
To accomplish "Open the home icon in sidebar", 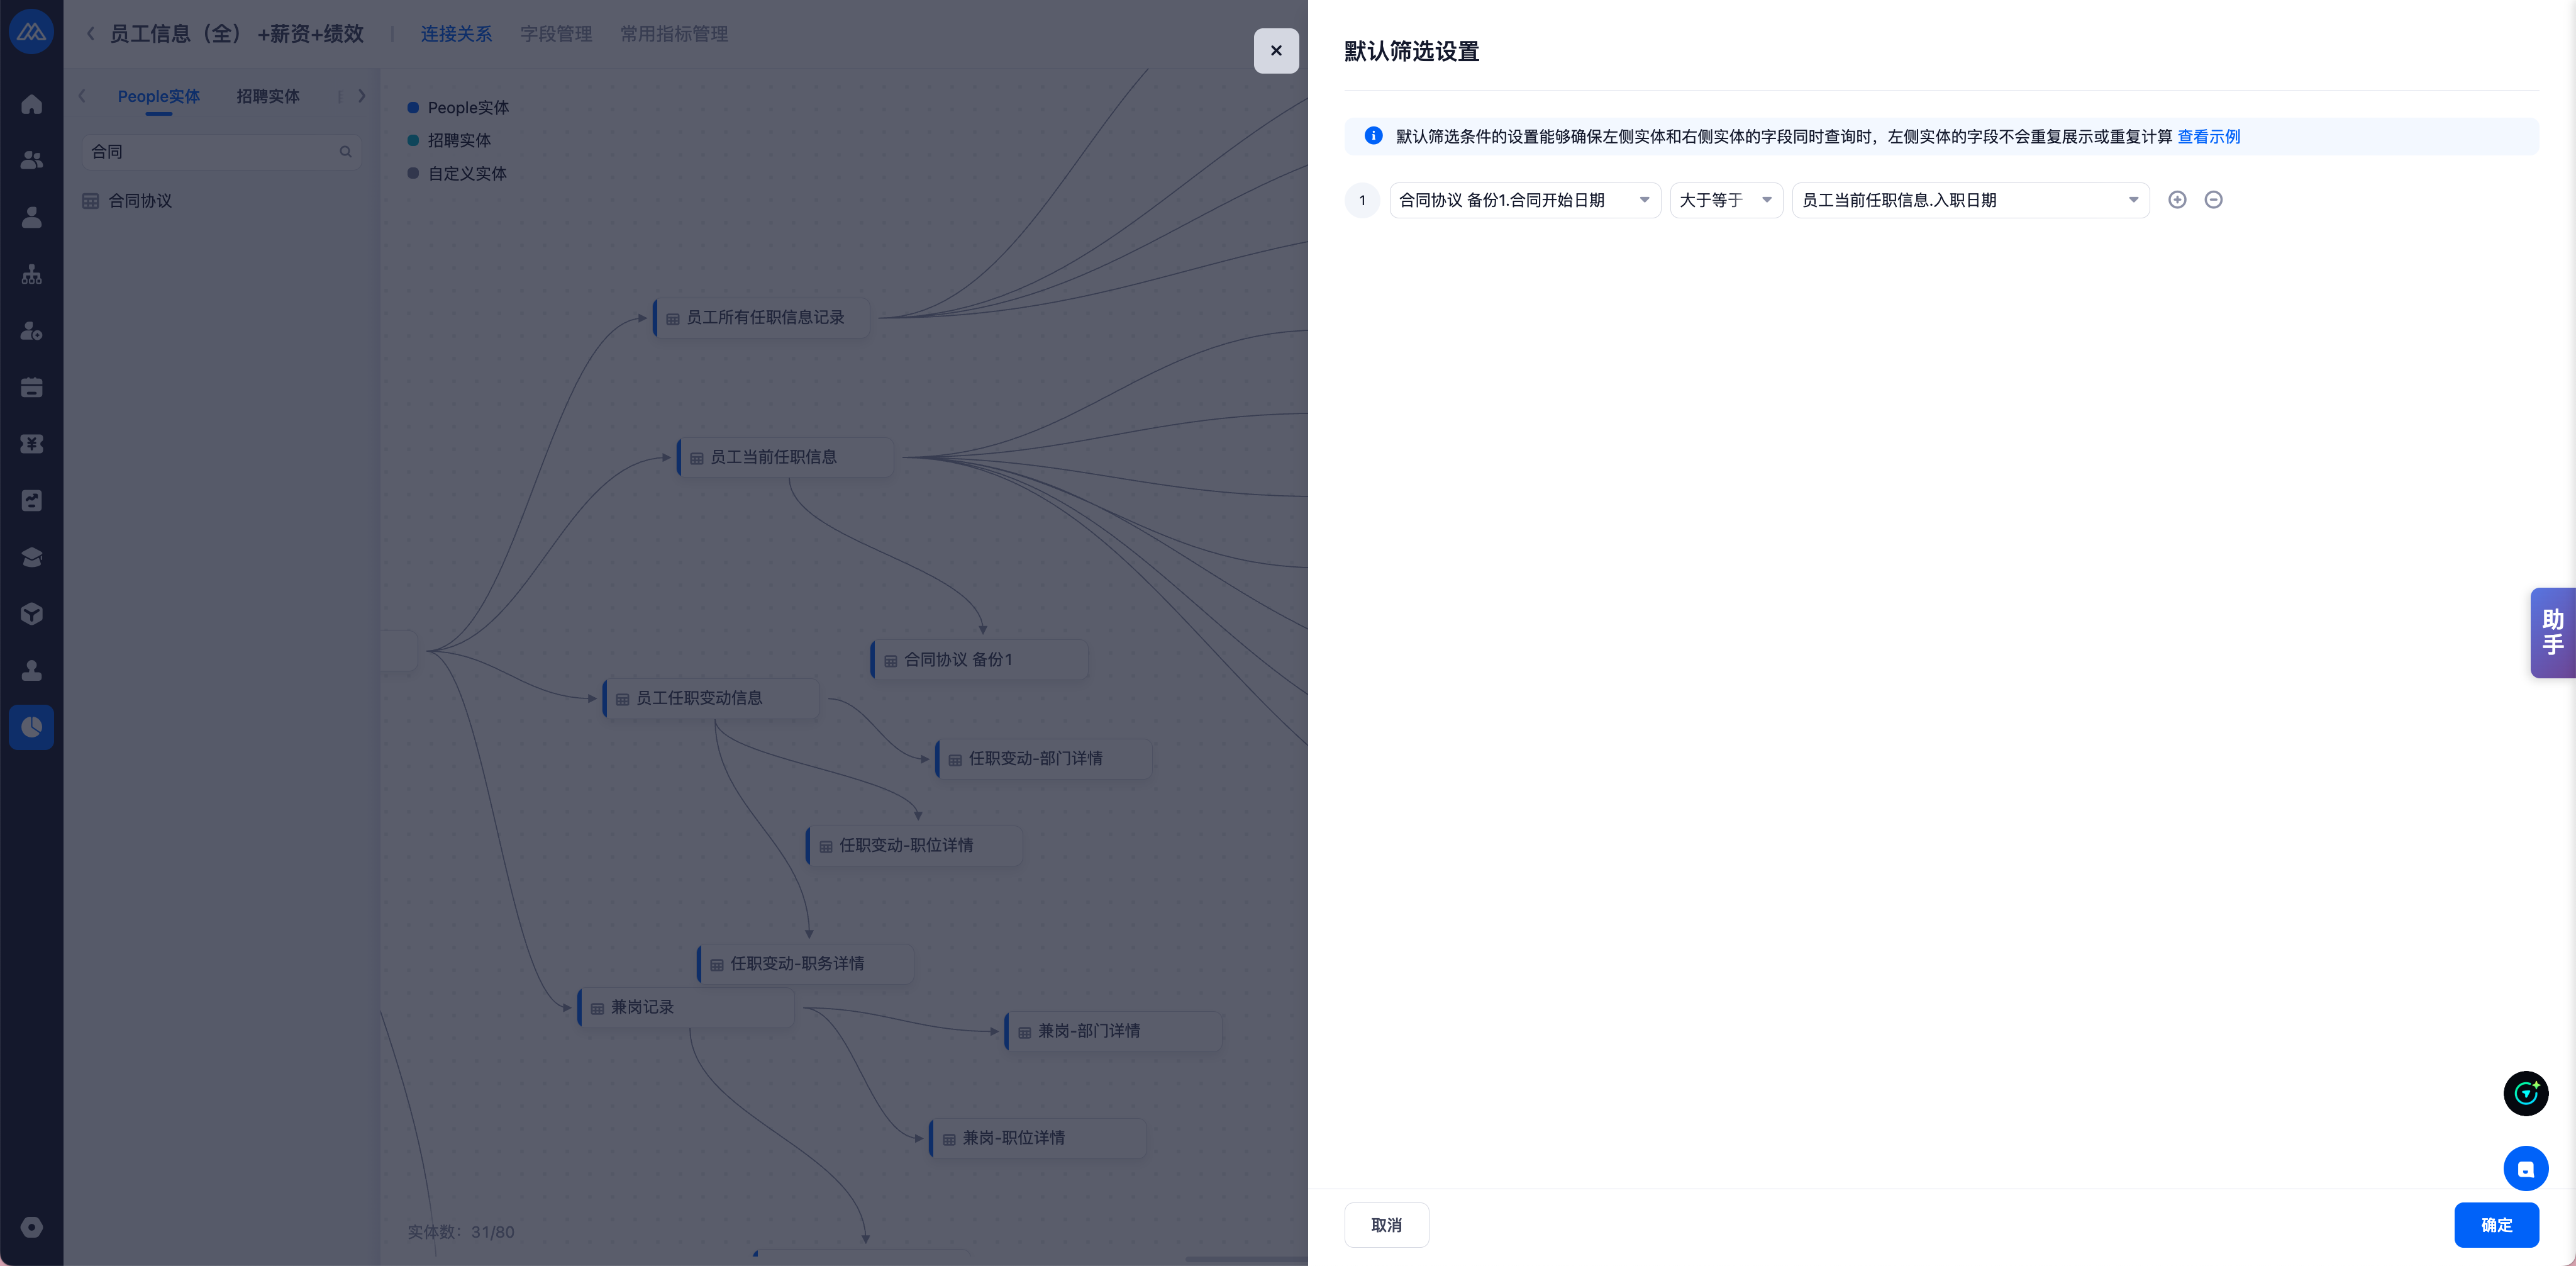I will [x=32, y=104].
